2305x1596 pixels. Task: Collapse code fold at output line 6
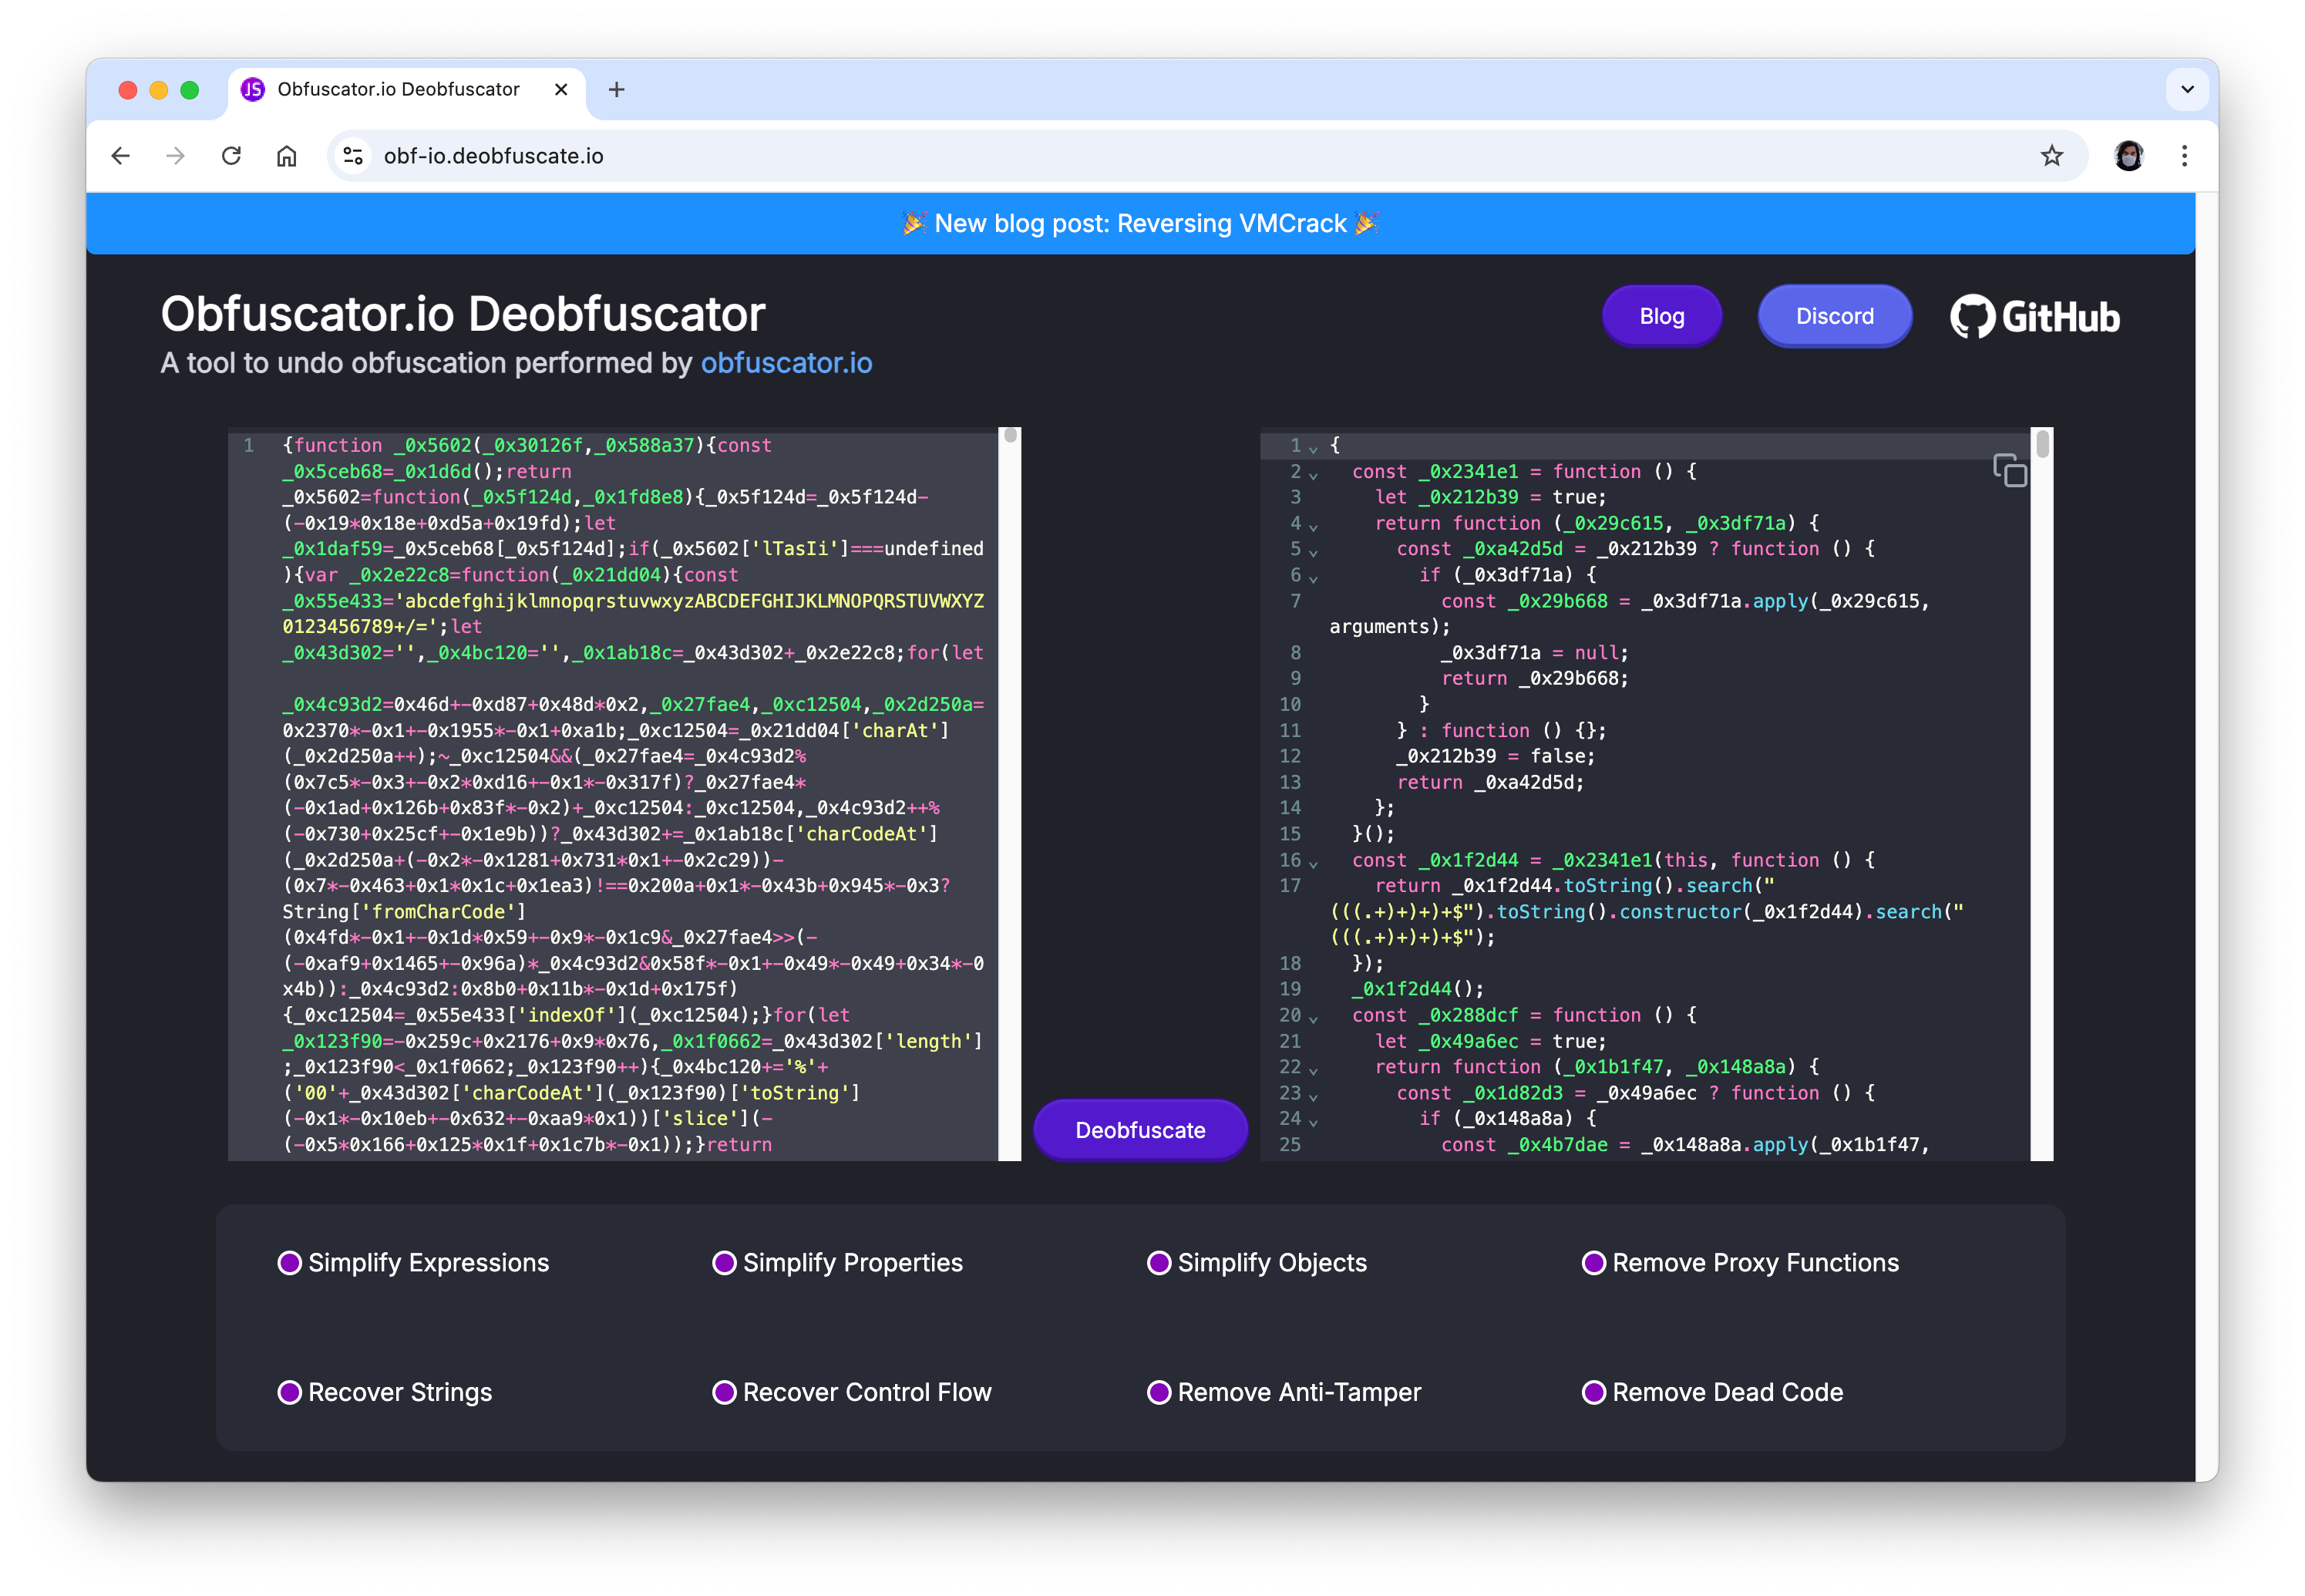point(1314,578)
